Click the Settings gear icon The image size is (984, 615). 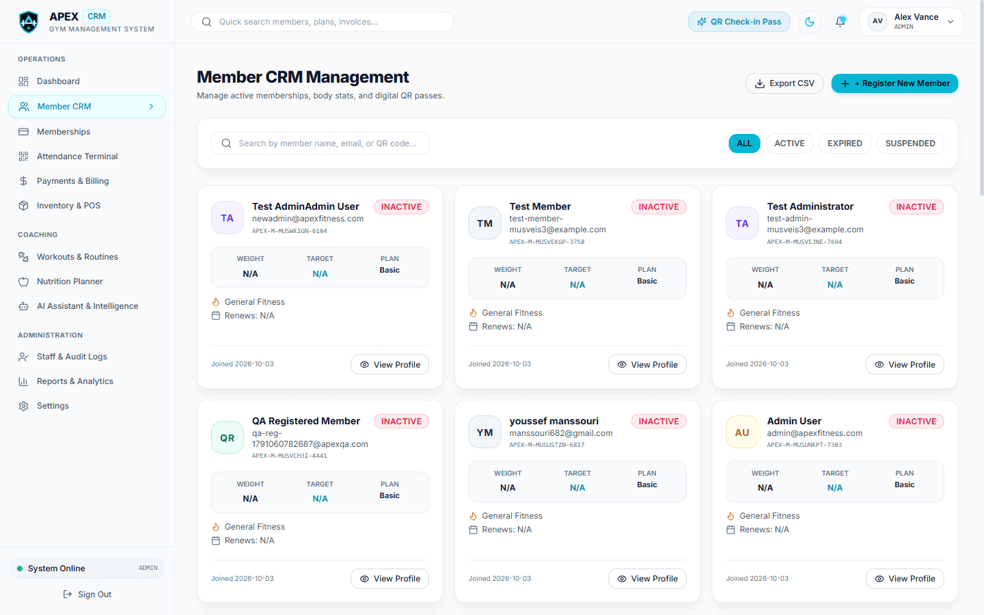23,406
